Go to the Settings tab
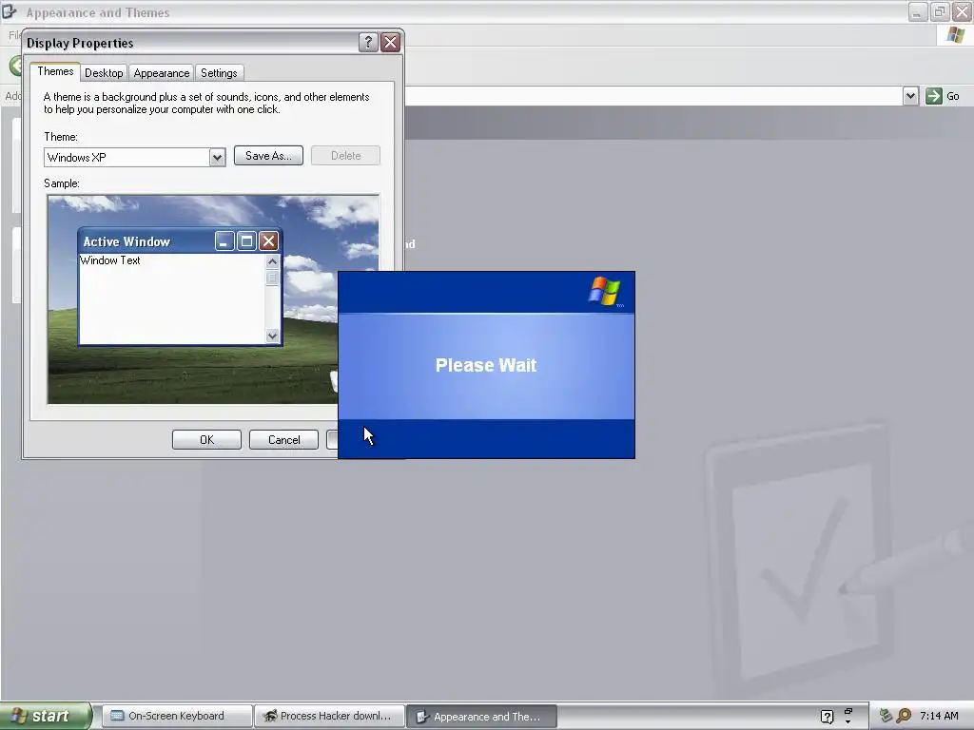The image size is (974, 730). [x=219, y=72]
